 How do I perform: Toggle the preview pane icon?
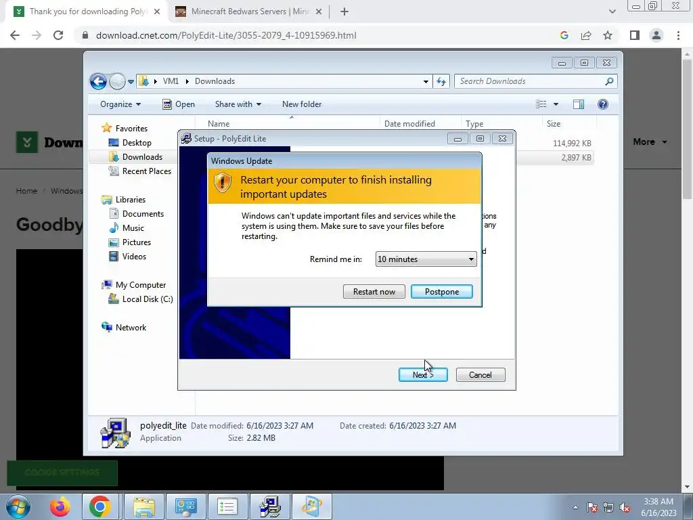coord(579,104)
